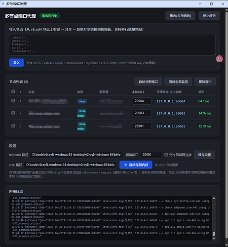The image size is (228, 247).
Task: Click the 自动探测内核 auto detect core button
Action: click(136, 165)
